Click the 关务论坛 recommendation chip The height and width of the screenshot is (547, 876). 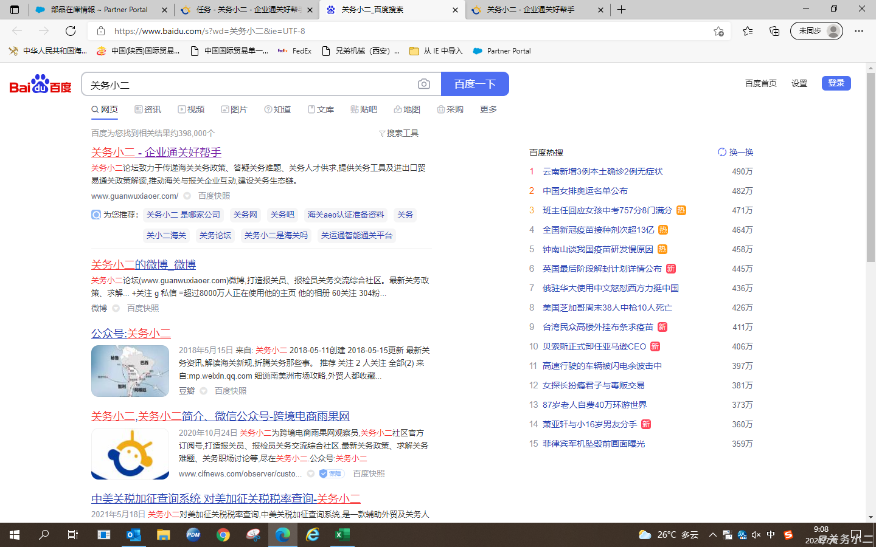(215, 235)
